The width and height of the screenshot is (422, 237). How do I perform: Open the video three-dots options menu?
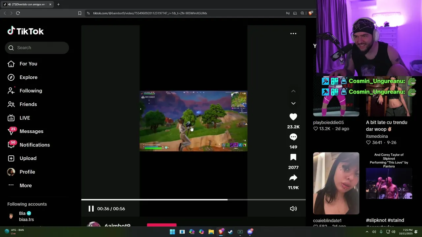point(293,34)
